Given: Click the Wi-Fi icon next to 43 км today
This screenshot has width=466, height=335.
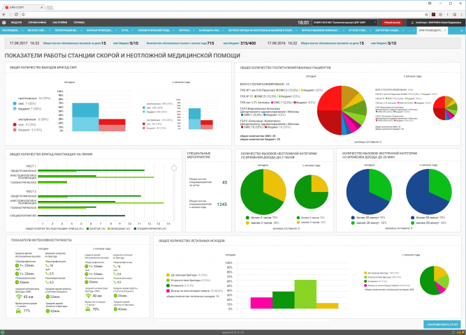Looking at the screenshot, I should [x=19, y=297].
